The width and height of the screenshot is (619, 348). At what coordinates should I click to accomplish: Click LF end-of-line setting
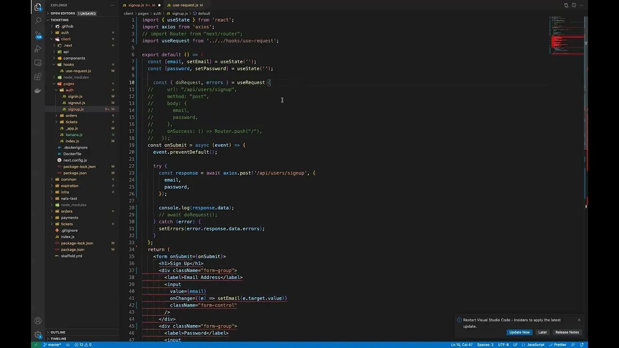[x=515, y=345]
